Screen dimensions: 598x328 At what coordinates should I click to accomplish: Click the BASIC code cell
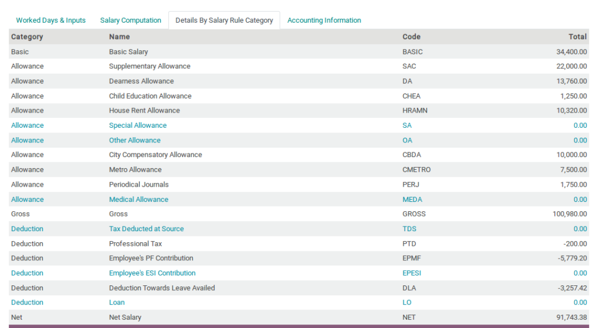(x=413, y=51)
